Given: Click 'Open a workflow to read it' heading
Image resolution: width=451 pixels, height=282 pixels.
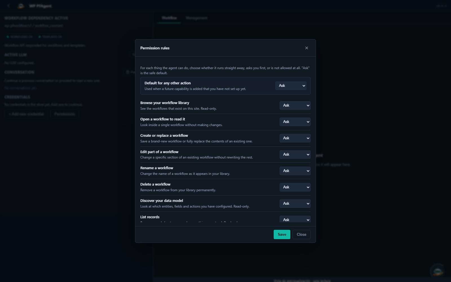Looking at the screenshot, I should pyautogui.click(x=163, y=119).
